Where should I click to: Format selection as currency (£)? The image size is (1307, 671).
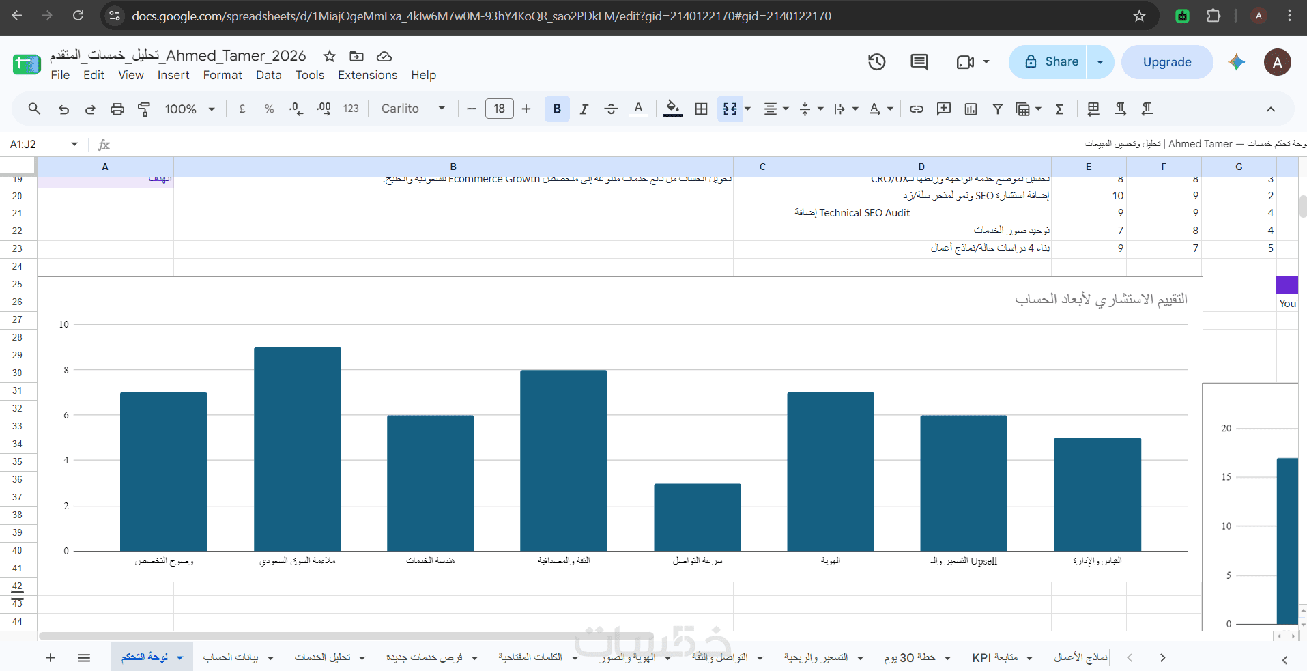242,109
